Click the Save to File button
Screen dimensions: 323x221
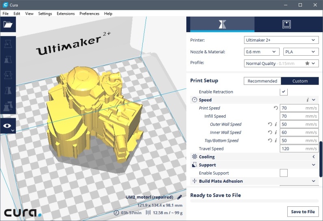[x=302, y=212]
